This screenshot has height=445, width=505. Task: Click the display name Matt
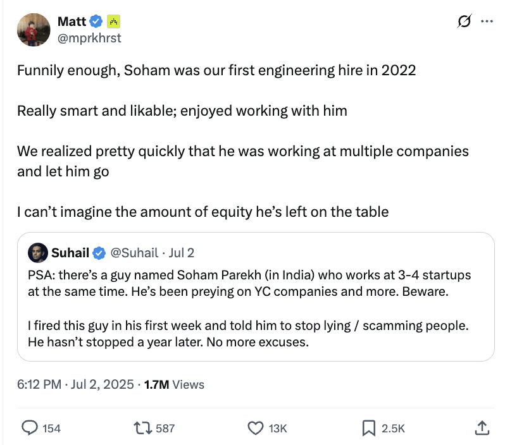pos(72,21)
